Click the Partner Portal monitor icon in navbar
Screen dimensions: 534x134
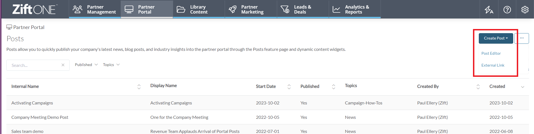click(x=129, y=9)
